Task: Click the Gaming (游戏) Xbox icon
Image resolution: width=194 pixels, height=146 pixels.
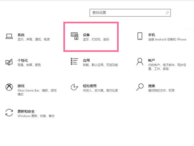Action: point(9,87)
